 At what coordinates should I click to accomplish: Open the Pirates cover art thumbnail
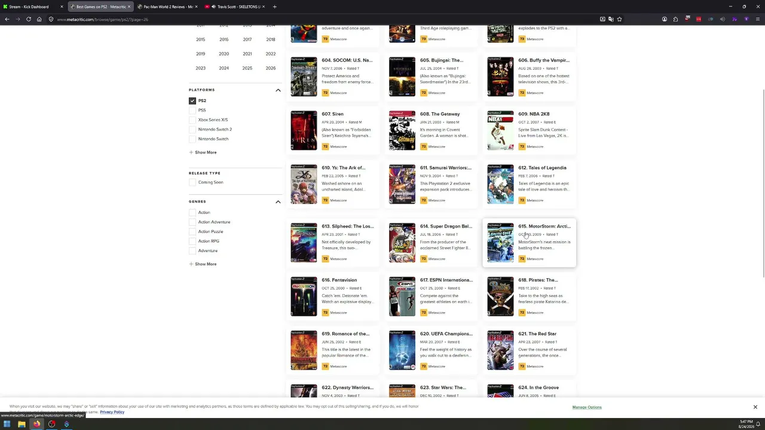click(500, 296)
